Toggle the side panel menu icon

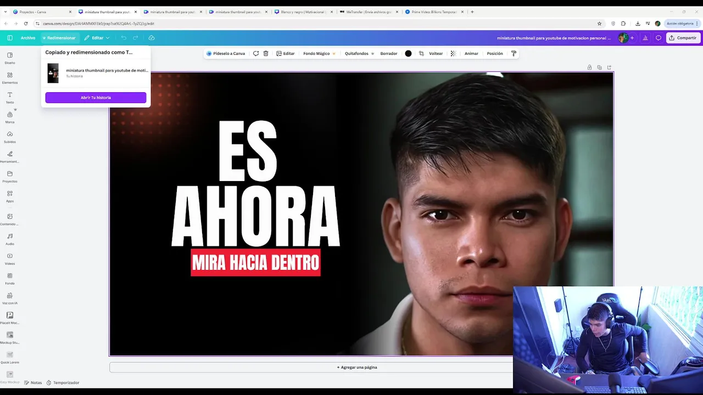(9, 38)
